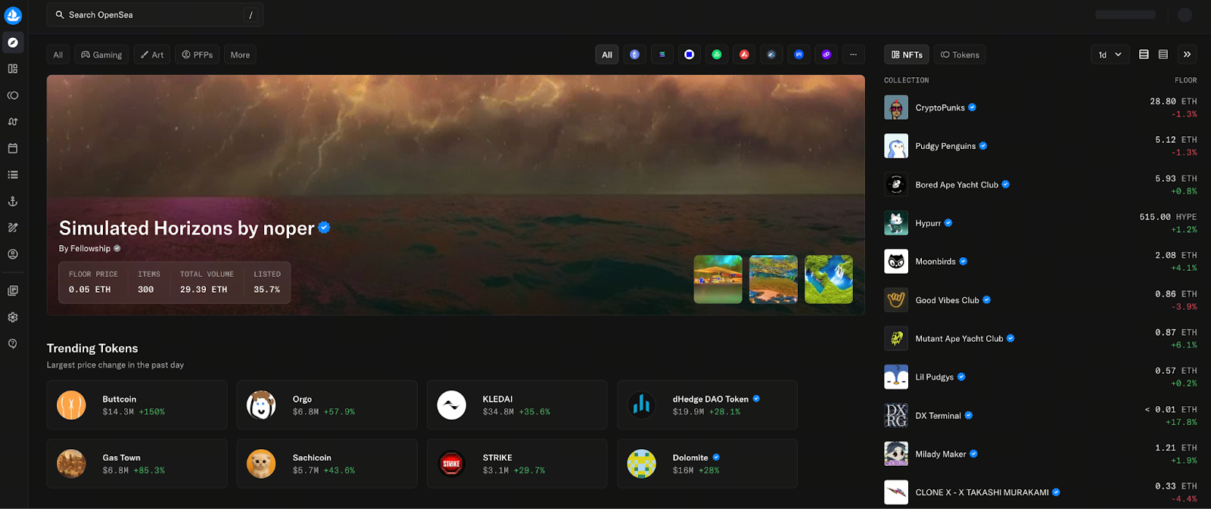Open Simulated Horizons by noper collection
This screenshot has width=1211, height=509.
coord(187,228)
